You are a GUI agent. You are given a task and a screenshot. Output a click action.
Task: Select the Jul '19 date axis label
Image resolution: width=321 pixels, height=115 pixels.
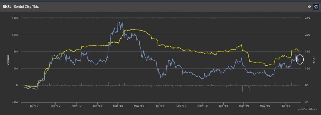tap(286, 106)
